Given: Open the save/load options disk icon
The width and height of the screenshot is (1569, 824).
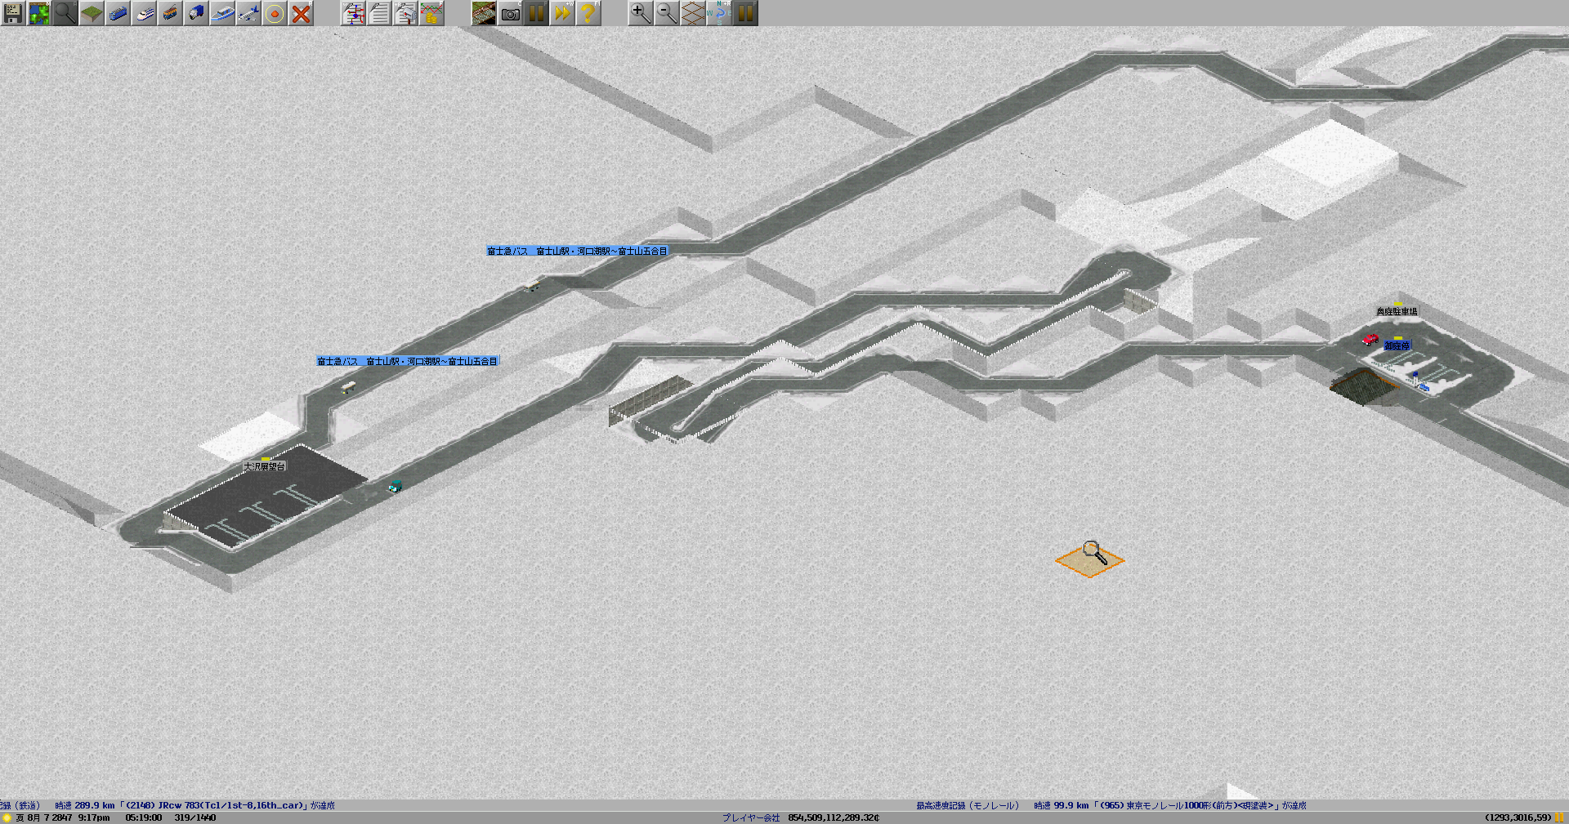Looking at the screenshot, I should [13, 13].
